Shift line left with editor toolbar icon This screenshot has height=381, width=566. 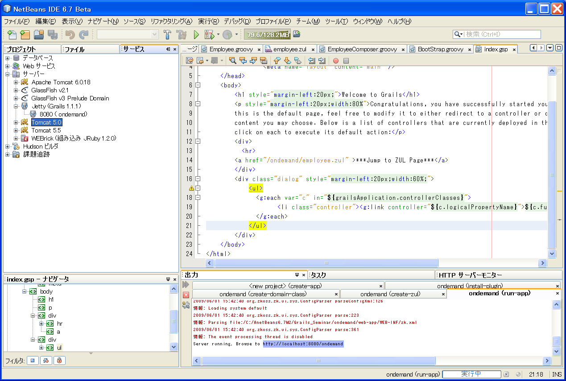pos(312,61)
